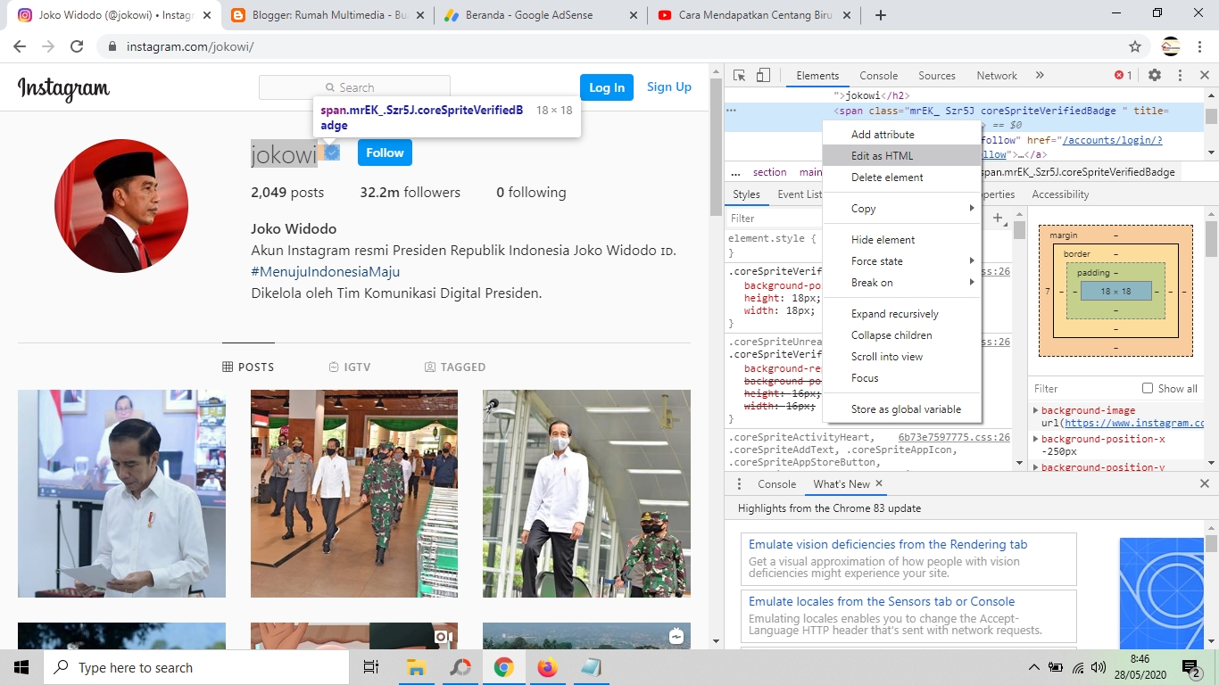Viewport: 1219px width, 685px height.
Task: Switch to the Google AdSense tab
Action: 541,15
